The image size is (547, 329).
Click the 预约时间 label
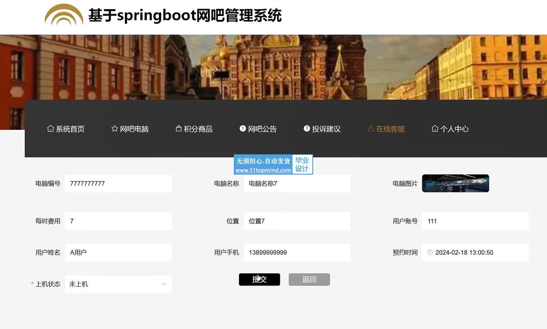point(405,252)
